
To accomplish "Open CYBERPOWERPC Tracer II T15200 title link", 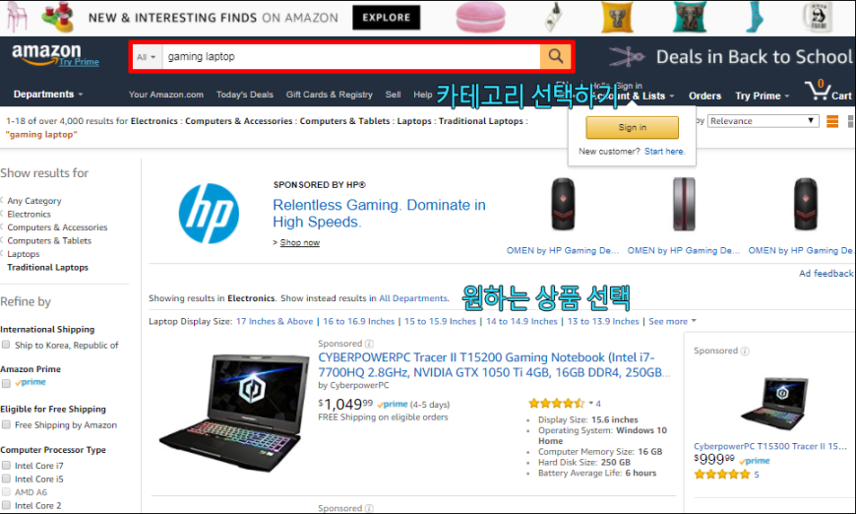I will [x=494, y=365].
